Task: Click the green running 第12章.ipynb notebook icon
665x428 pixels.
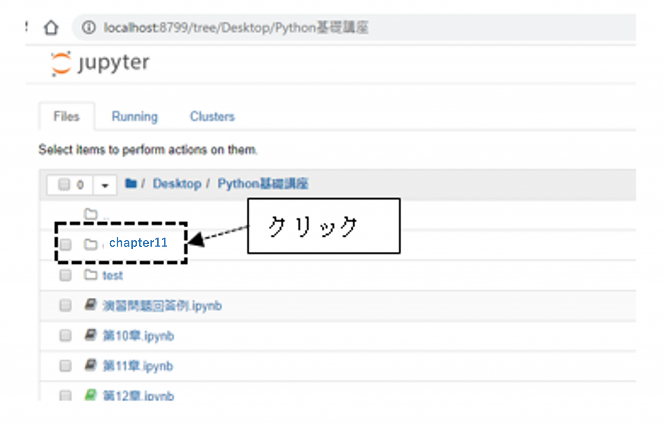Action: click(91, 395)
